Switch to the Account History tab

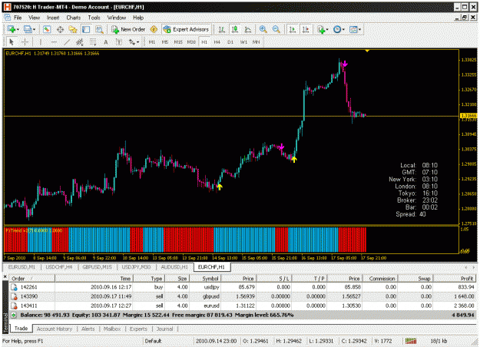55,329
